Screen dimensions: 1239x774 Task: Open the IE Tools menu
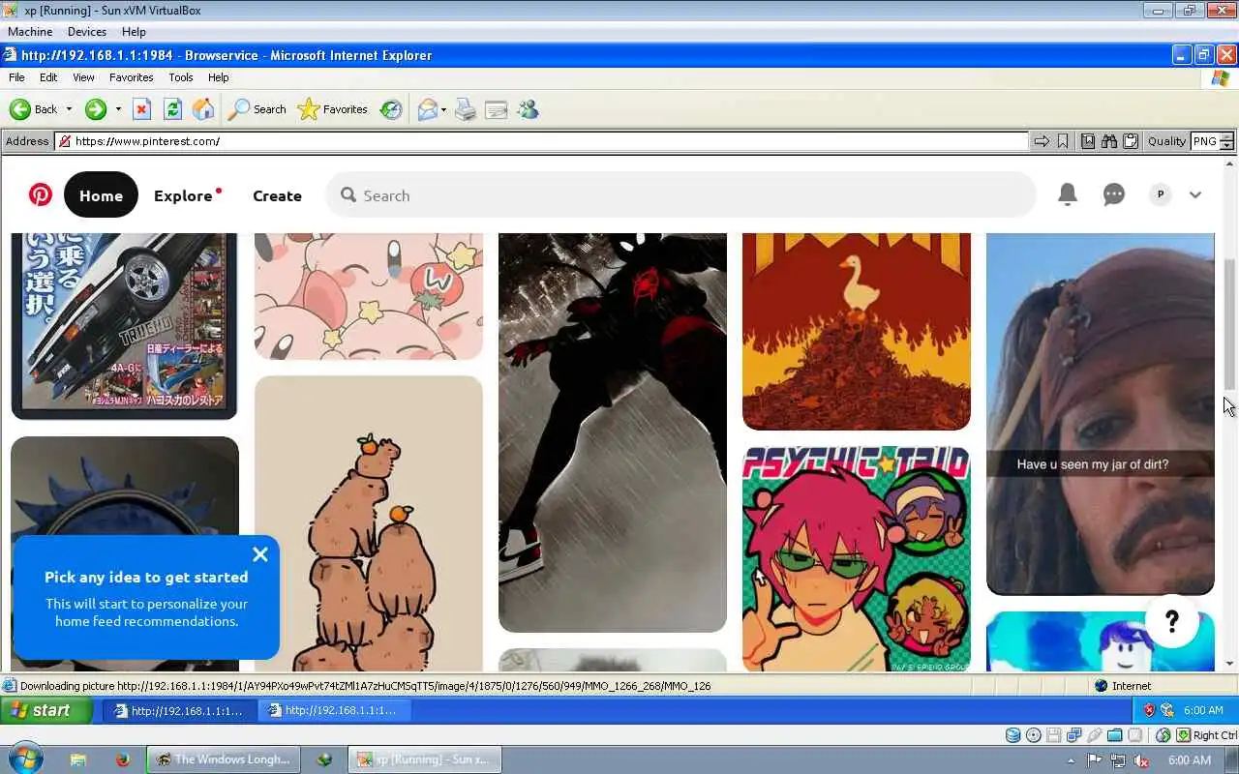tap(181, 77)
